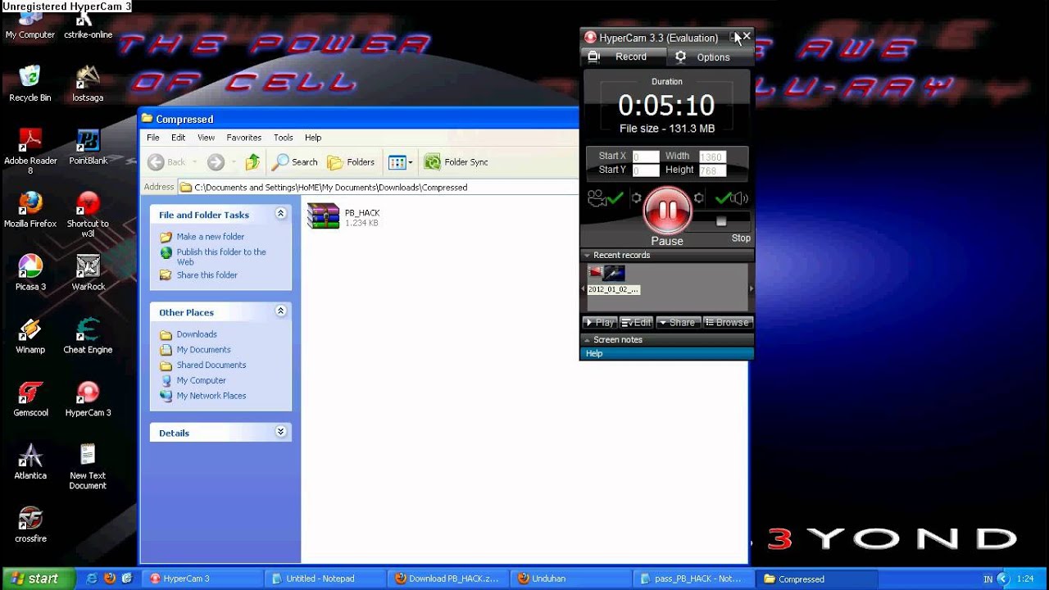1049x590 pixels.
Task: Click the Forward navigation button
Action: (x=216, y=162)
